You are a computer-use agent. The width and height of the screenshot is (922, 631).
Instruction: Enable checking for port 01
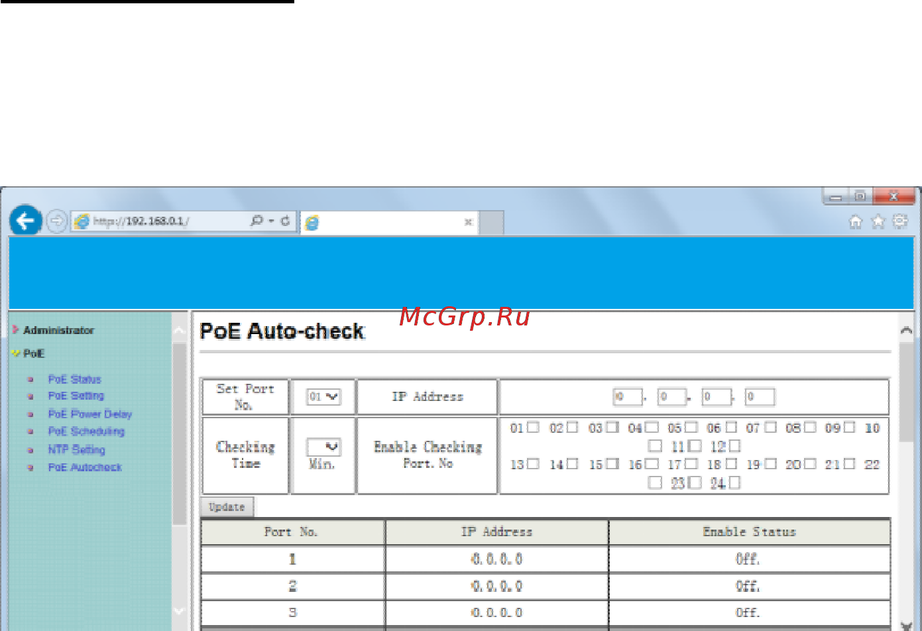click(533, 428)
